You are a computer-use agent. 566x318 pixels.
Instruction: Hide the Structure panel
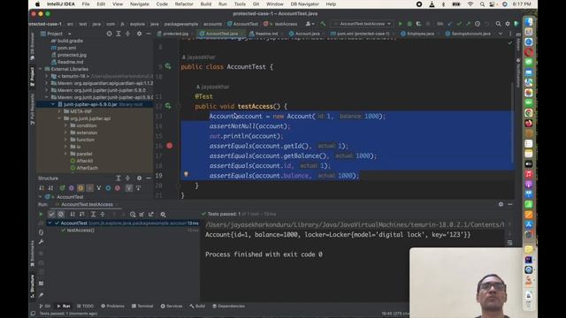(x=149, y=178)
